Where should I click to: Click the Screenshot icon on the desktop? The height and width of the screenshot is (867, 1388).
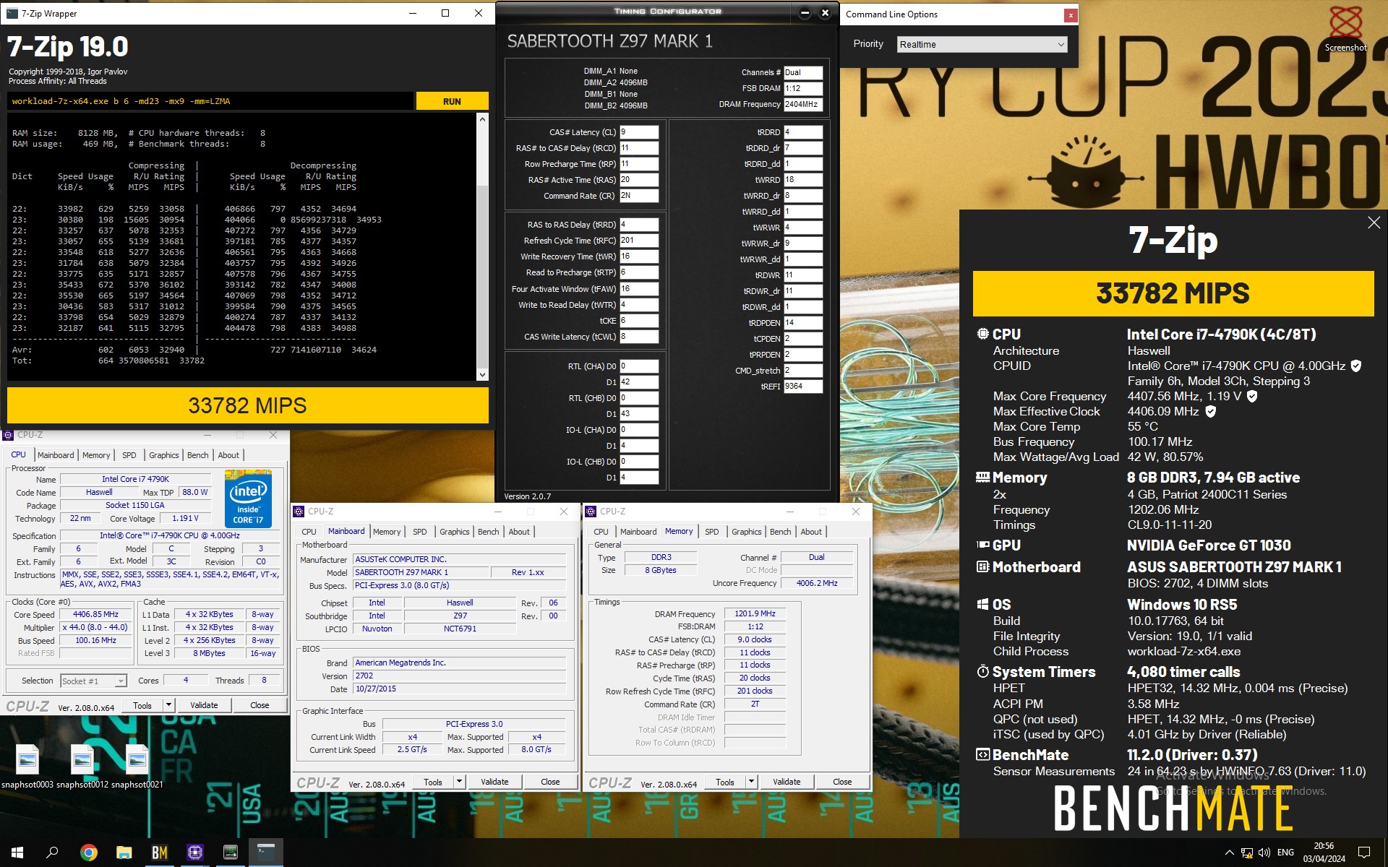pyautogui.click(x=1345, y=27)
